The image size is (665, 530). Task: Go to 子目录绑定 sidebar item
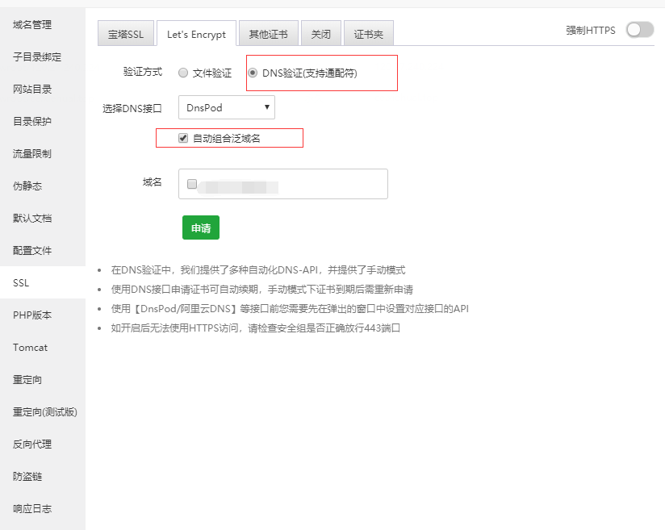click(x=37, y=57)
